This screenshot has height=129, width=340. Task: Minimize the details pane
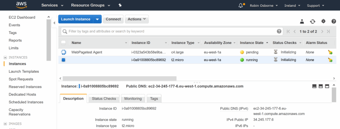point(314,86)
